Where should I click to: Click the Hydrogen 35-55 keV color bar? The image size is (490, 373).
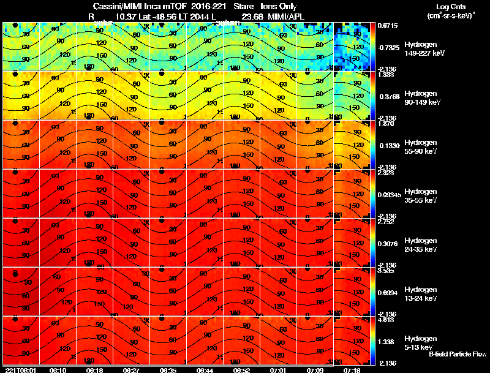point(372,194)
